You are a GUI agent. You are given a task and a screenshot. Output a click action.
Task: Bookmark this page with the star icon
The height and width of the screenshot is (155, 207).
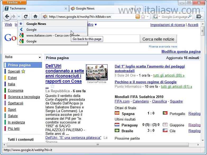(x=143, y=16)
